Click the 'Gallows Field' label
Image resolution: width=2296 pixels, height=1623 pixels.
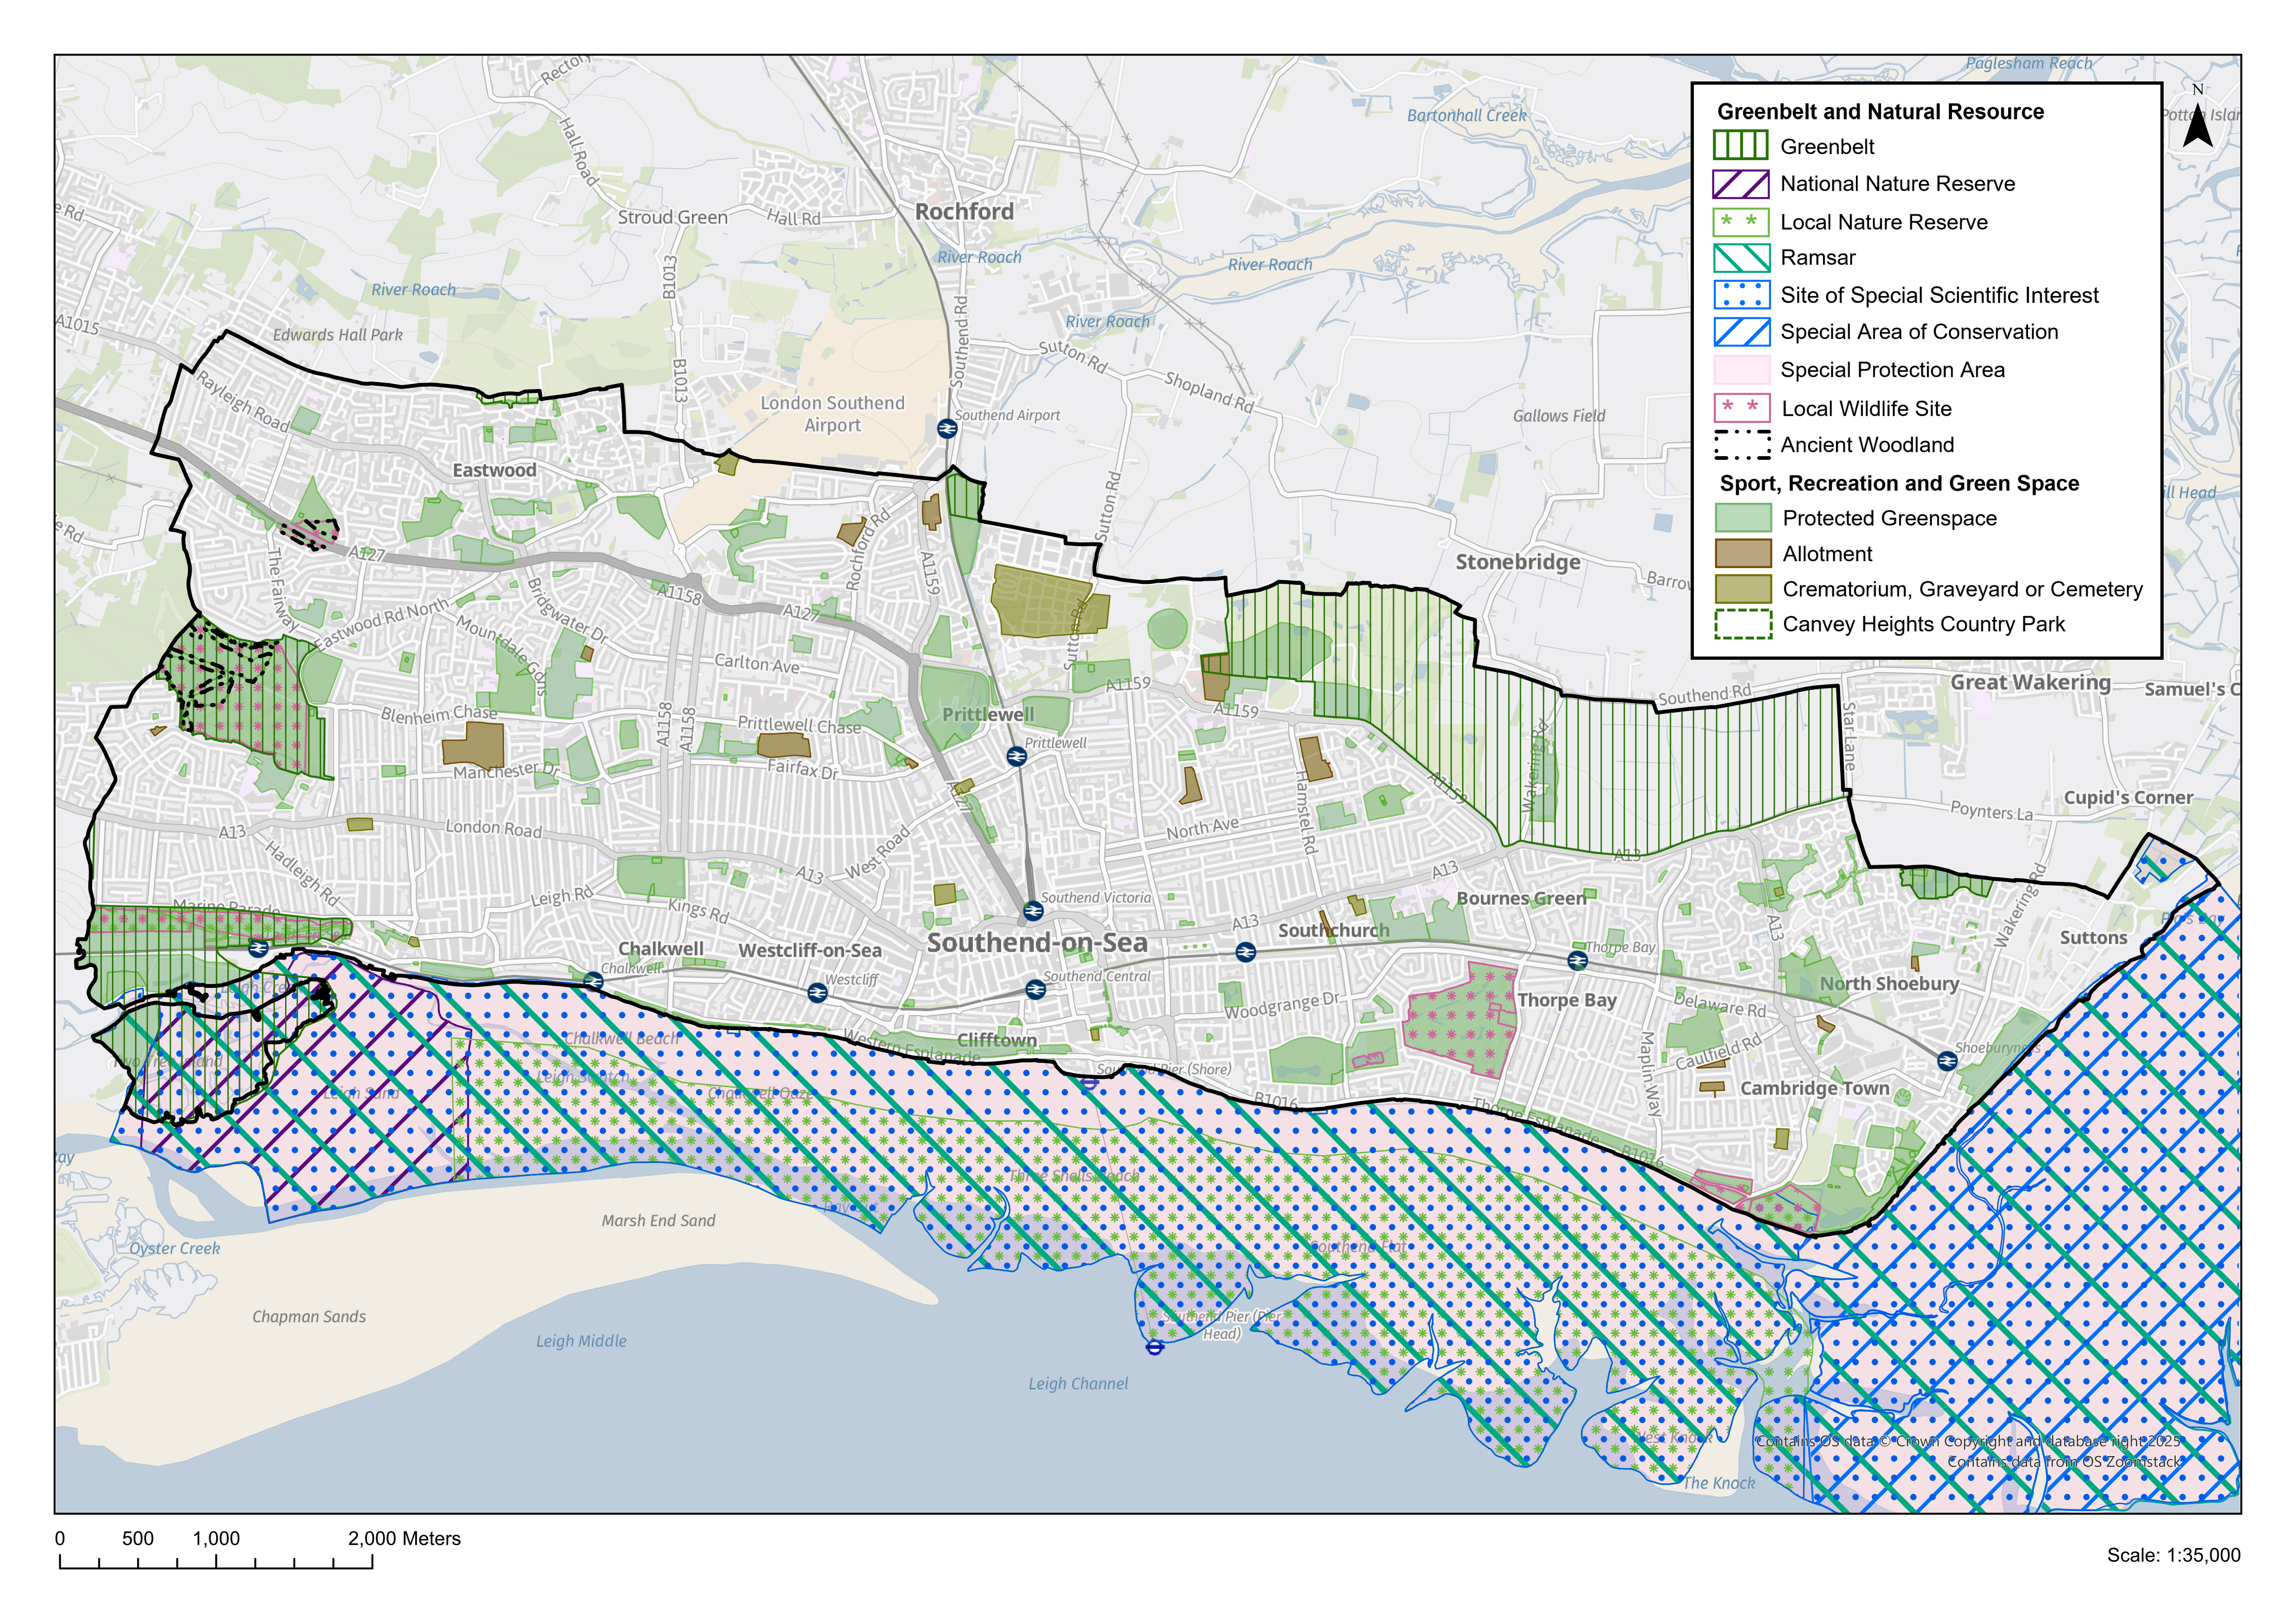1559,416
